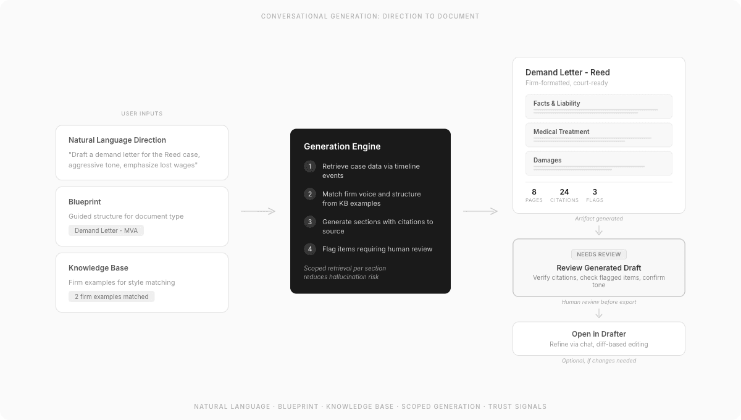This screenshot has width=741, height=420.
Task: Open the Natural Language Direction card
Action: pos(142,153)
